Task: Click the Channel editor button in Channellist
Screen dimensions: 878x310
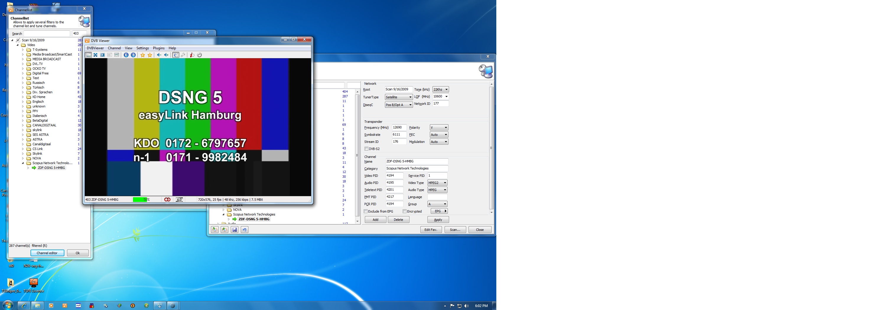Action: point(47,253)
